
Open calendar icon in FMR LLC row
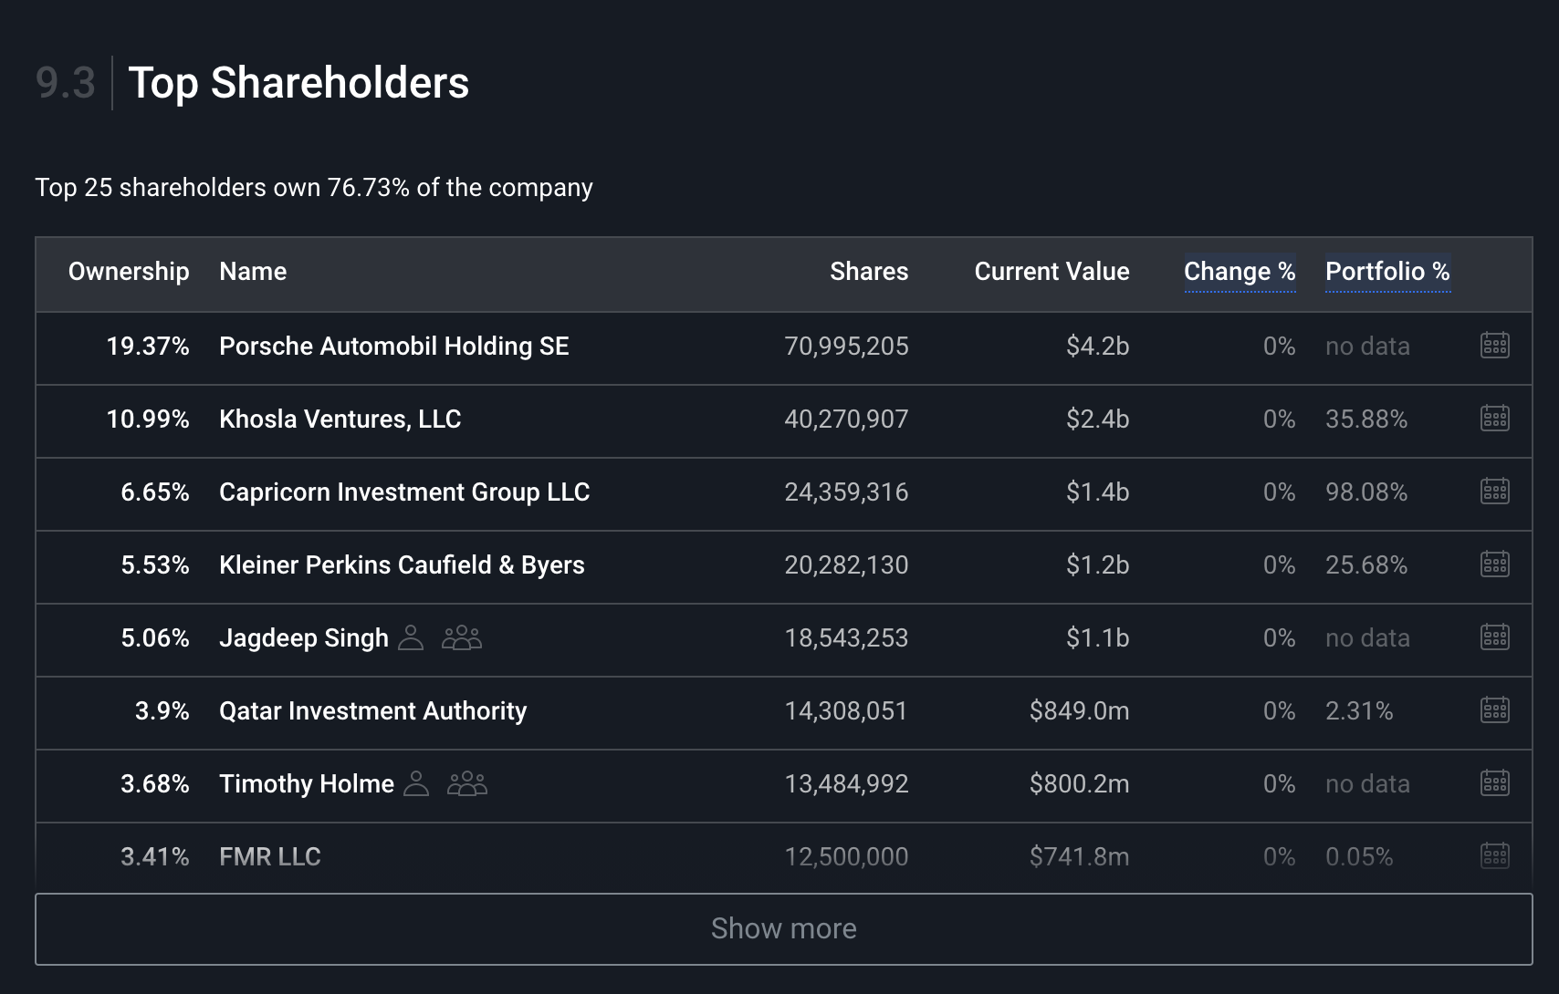click(x=1494, y=855)
